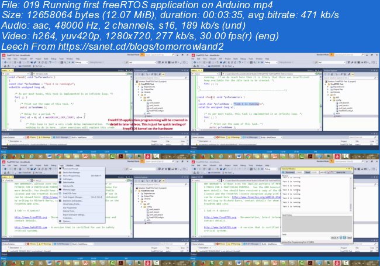Image resolution: width=380 pixels, height=266 pixels.
Task: In the highlighted-string frame, click the Solution Explorer wrench icon
Action: 349,74
